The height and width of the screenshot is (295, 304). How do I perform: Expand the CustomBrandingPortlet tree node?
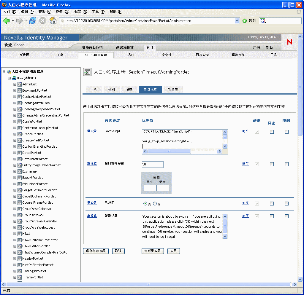[15, 147]
